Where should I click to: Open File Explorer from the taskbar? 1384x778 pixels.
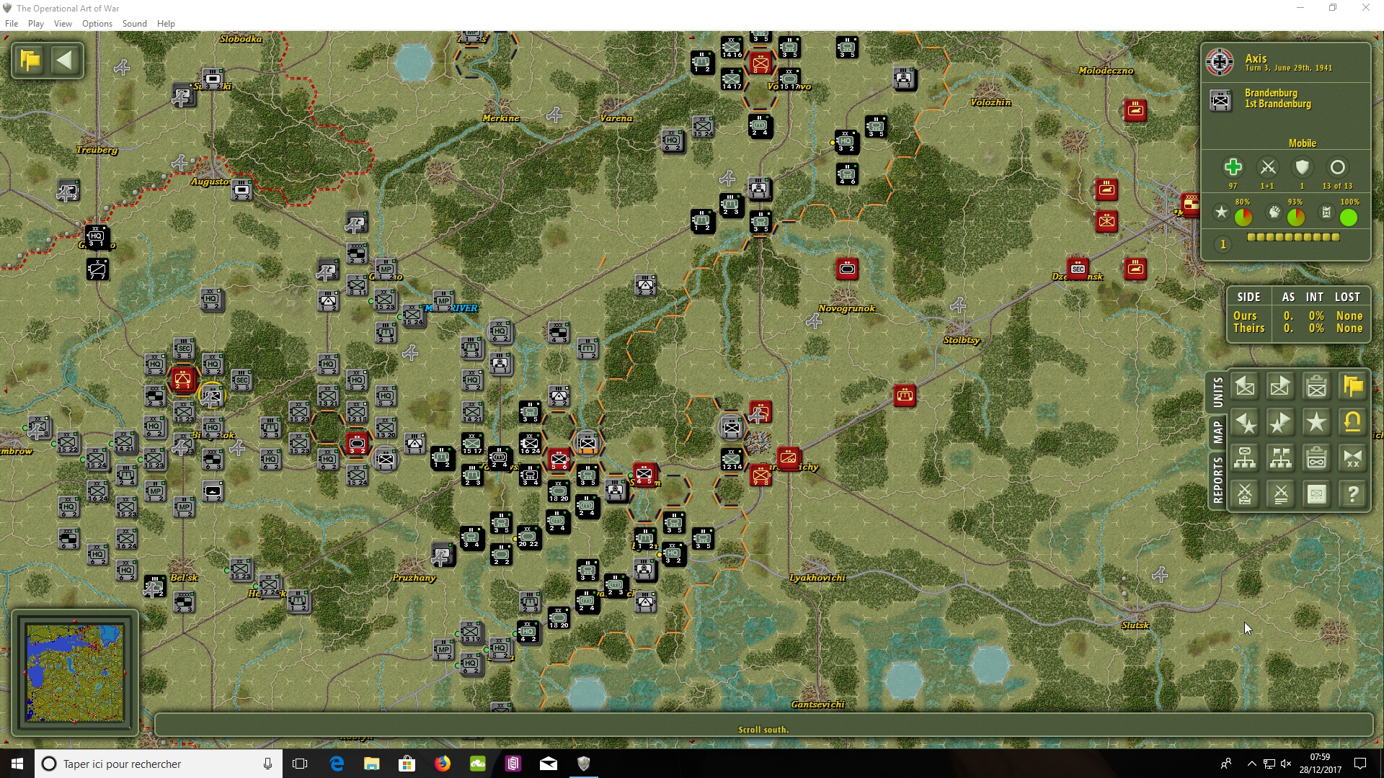point(372,764)
